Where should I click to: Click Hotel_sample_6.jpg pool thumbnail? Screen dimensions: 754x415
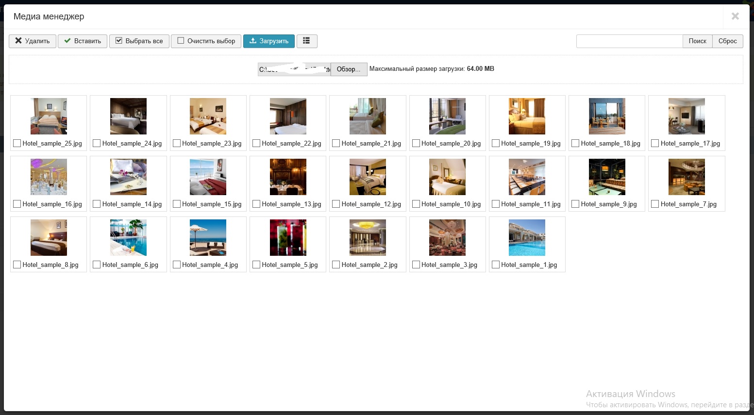coord(128,237)
